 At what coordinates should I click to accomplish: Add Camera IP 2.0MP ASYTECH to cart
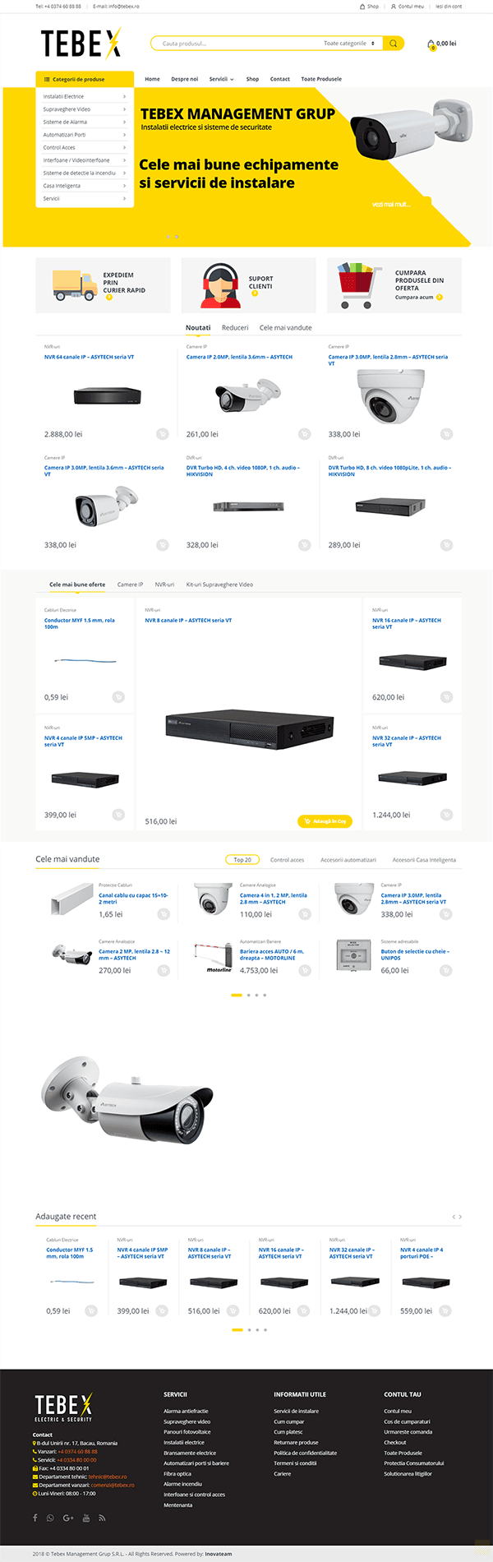[x=305, y=434]
